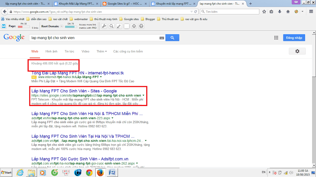Switch to the Video search tab
The height and width of the screenshot is (177, 316).
click(85, 51)
